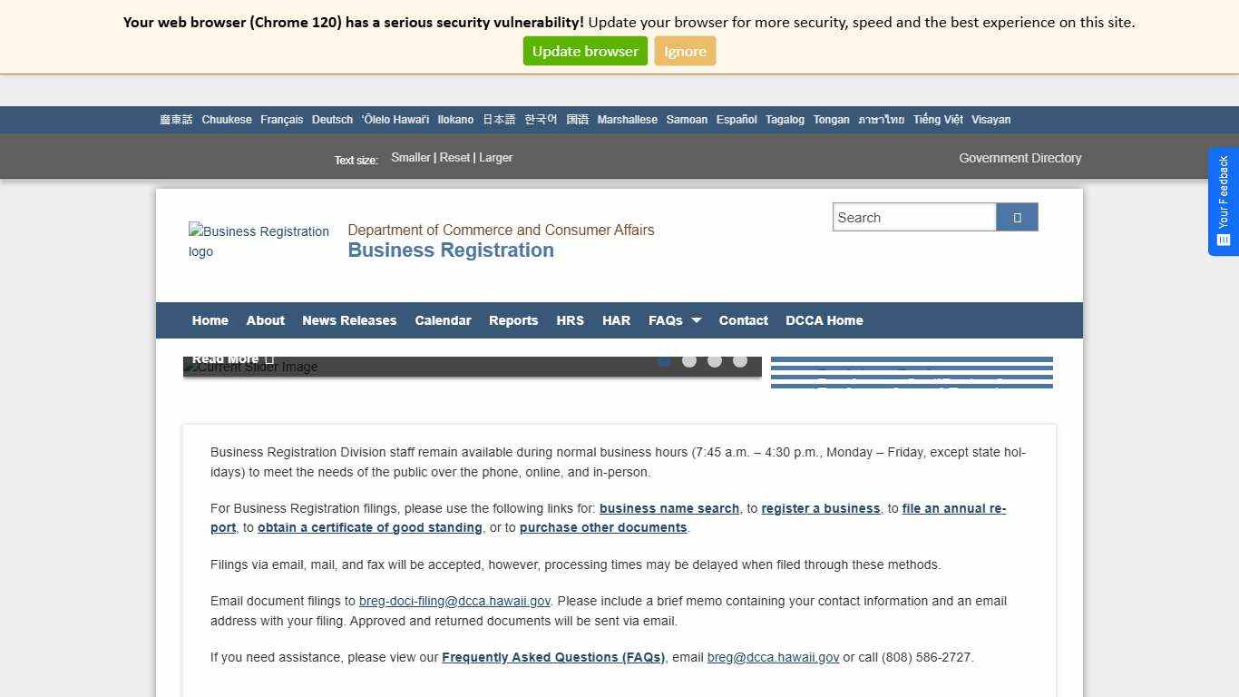
Task: Open the Government Directory
Action: (1019, 158)
